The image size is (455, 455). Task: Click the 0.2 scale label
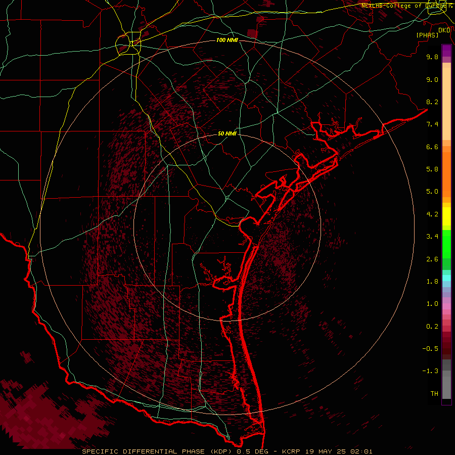point(432,327)
